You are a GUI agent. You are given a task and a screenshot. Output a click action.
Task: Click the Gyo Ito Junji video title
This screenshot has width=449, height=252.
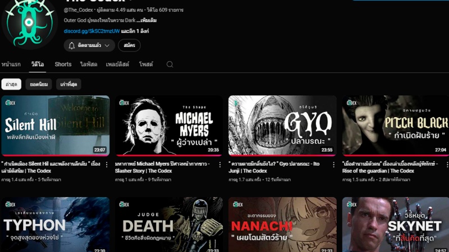tap(274, 167)
